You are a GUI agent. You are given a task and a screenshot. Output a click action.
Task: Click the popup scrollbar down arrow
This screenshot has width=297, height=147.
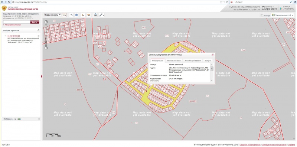click(212, 81)
